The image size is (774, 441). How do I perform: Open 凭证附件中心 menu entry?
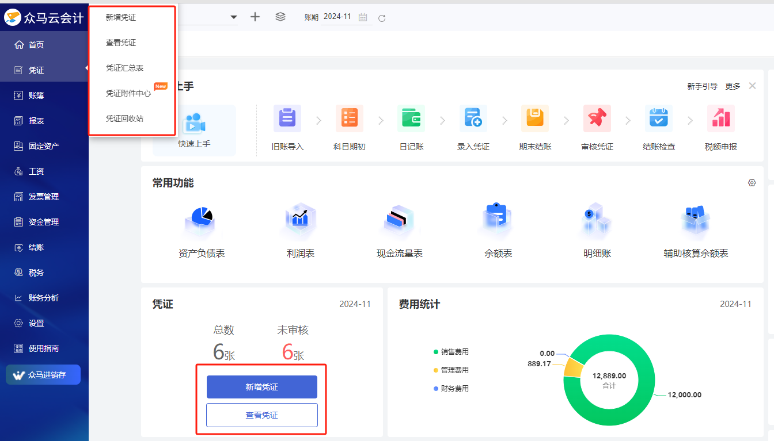pos(128,93)
